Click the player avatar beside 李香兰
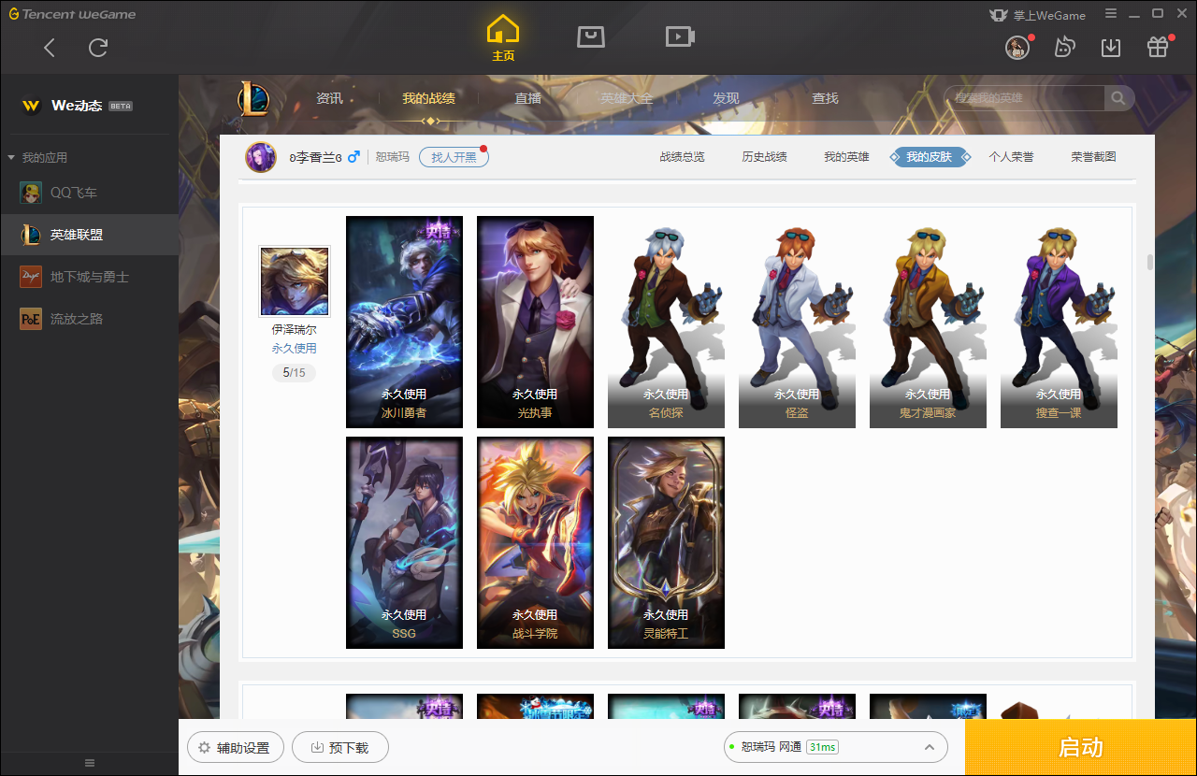 (261, 157)
